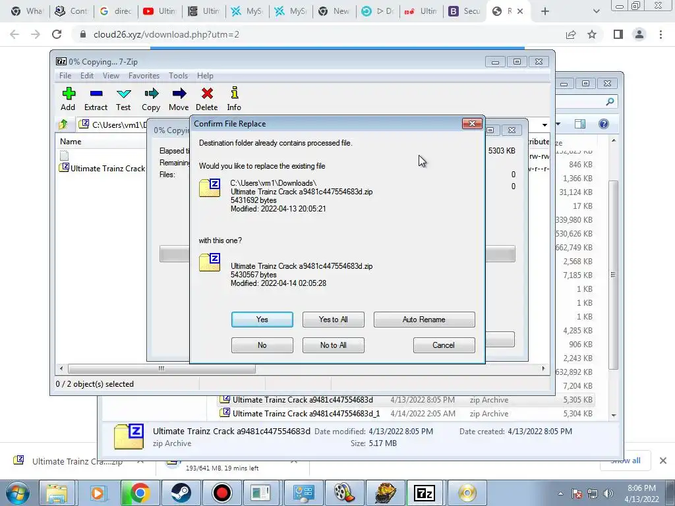Switch to the Google direc tab
Image resolution: width=675 pixels, height=506 pixels.
point(116,11)
